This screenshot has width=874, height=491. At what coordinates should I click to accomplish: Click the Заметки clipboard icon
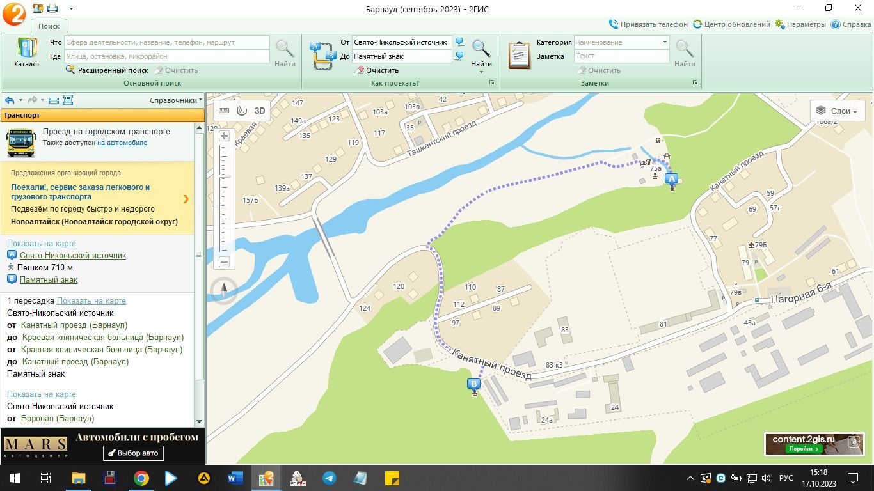click(519, 55)
